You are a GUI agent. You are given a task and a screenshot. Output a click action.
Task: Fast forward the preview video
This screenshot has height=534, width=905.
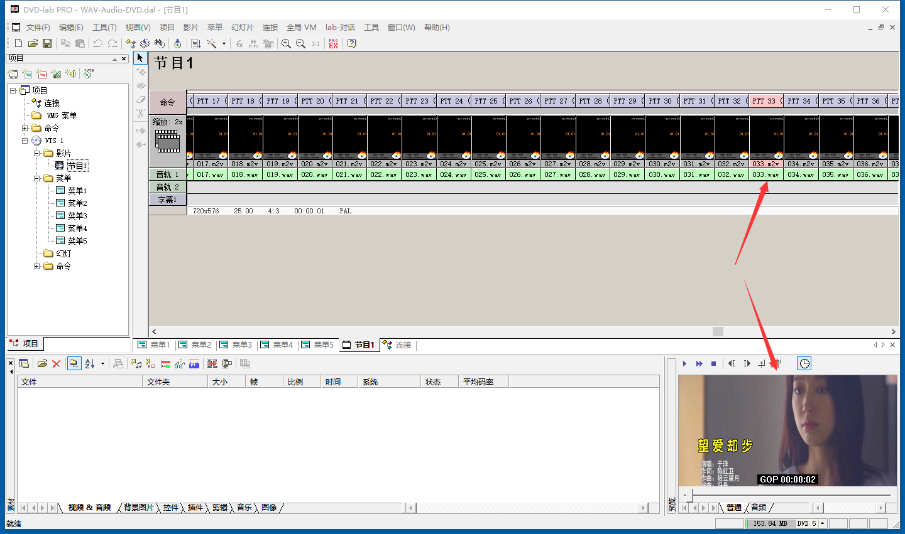pos(699,363)
